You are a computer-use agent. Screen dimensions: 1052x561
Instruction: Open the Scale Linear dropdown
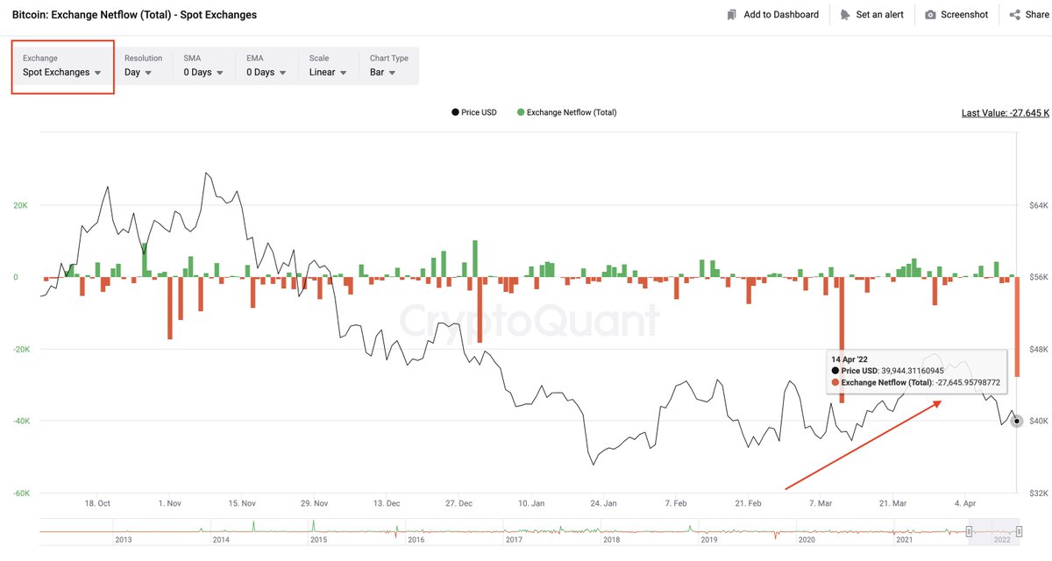point(329,66)
